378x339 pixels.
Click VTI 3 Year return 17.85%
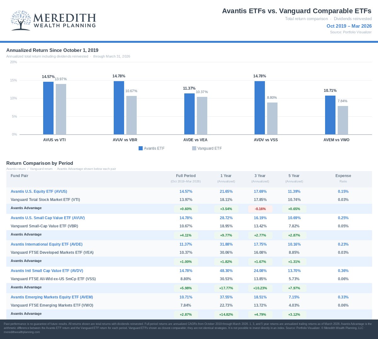(x=260, y=200)
